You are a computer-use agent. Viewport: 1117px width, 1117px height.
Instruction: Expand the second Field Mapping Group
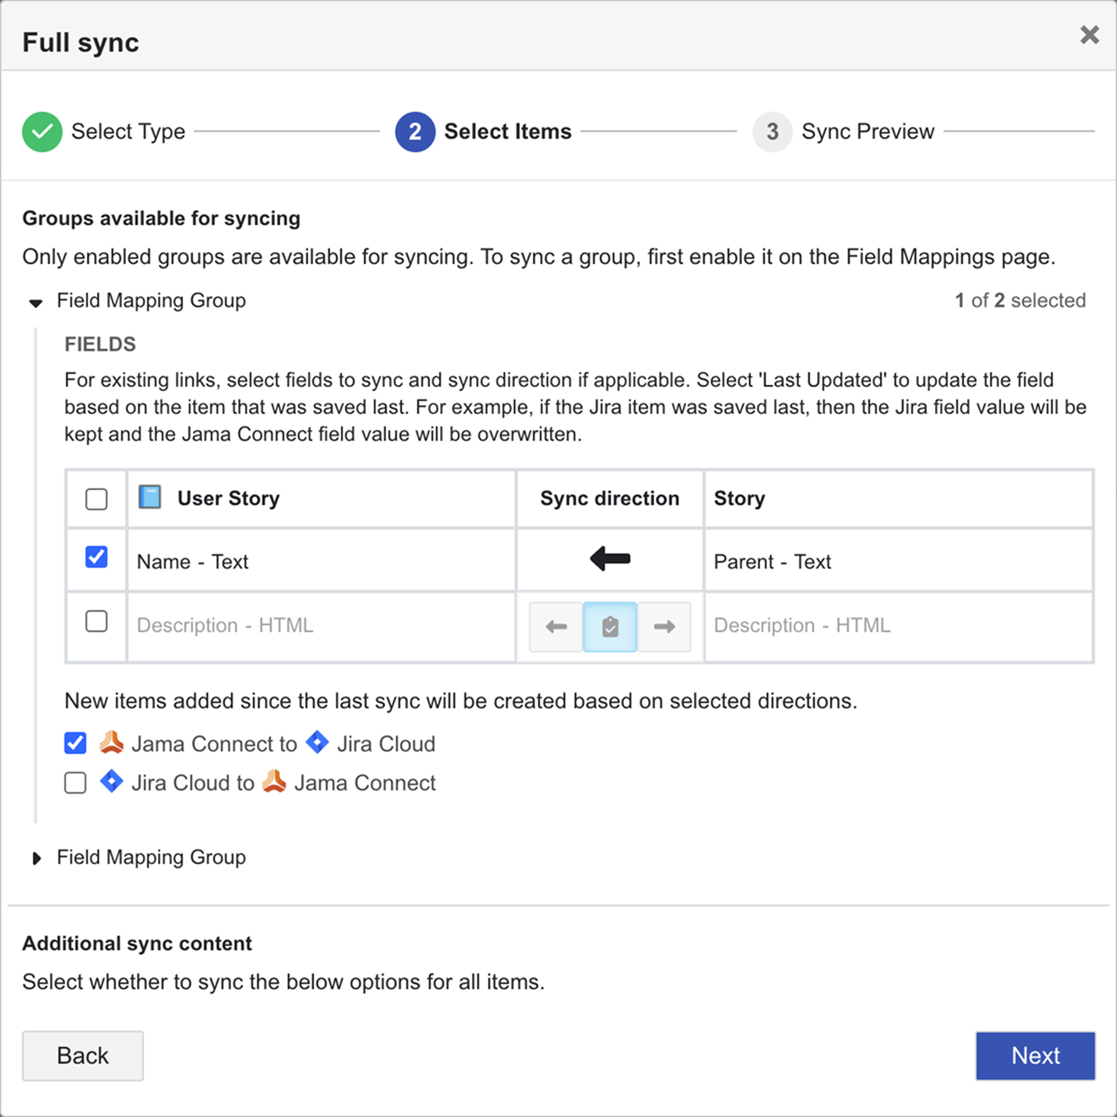tap(36, 857)
